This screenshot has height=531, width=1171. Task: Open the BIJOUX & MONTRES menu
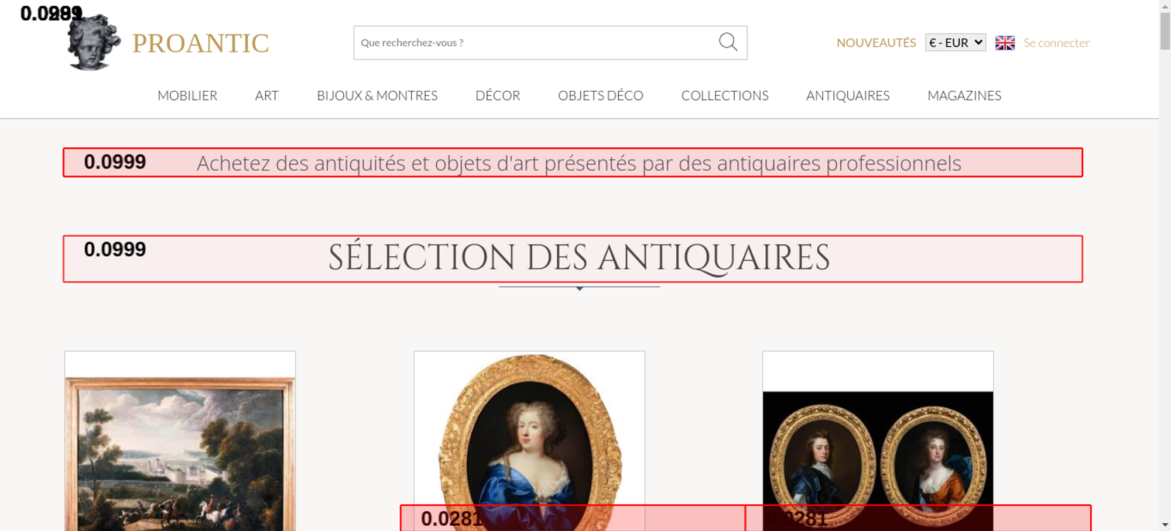pos(377,95)
